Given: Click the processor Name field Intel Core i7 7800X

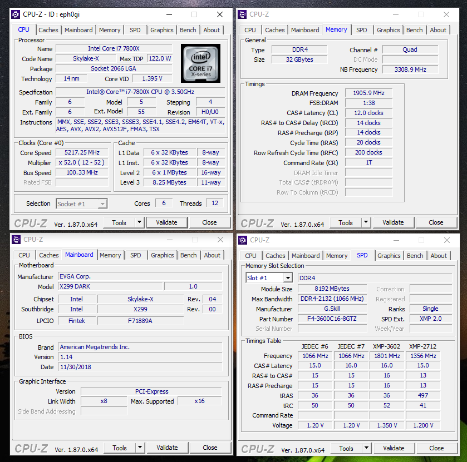Looking at the screenshot, I should click(x=114, y=48).
